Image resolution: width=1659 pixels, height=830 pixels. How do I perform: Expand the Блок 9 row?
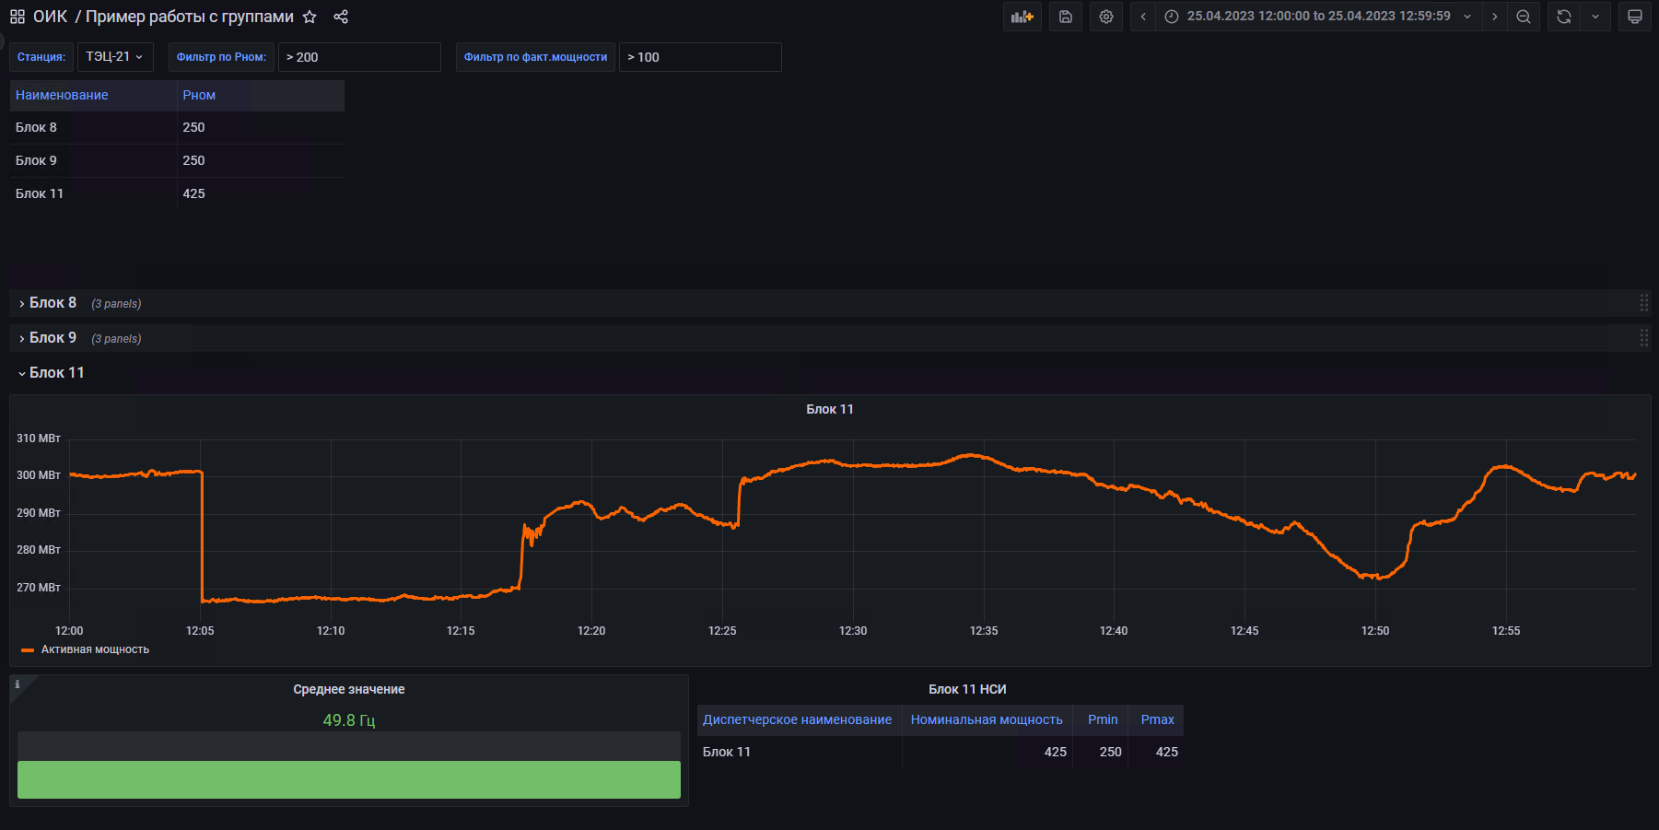[x=53, y=338]
